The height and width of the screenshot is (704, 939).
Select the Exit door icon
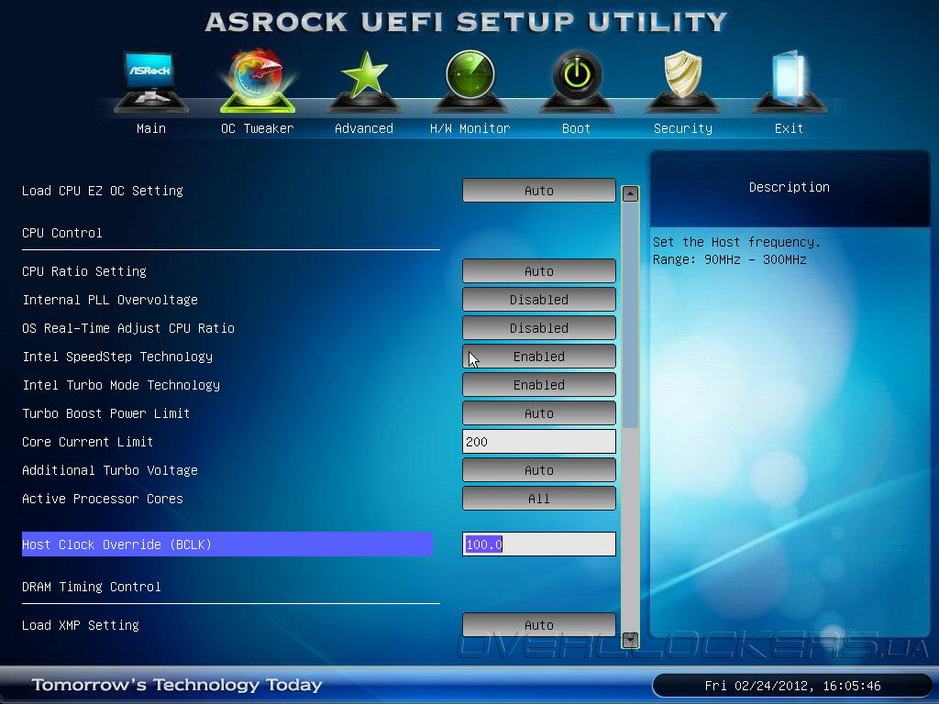789,81
